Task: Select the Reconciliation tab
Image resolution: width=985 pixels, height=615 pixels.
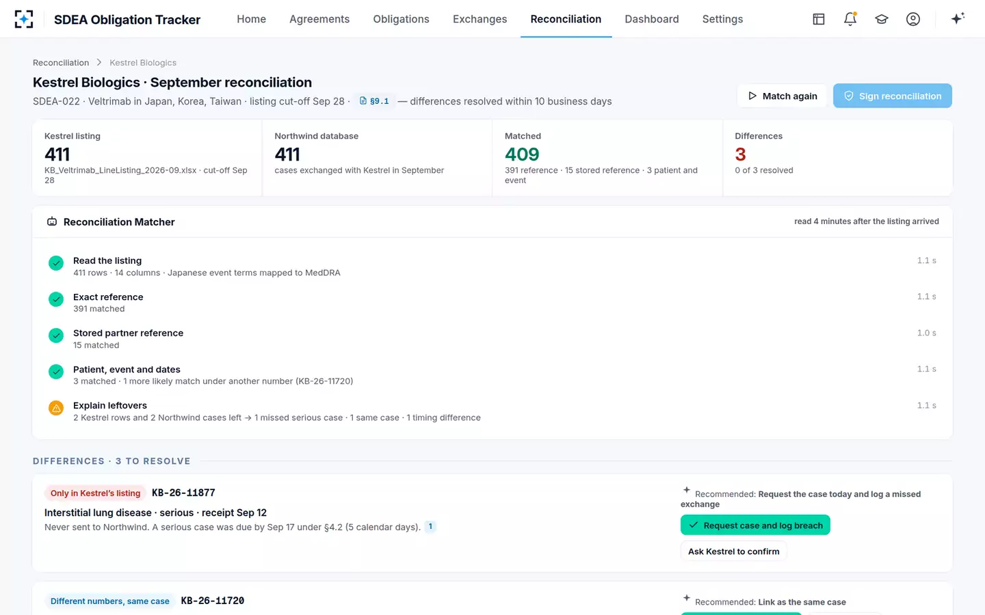Action: click(x=566, y=19)
